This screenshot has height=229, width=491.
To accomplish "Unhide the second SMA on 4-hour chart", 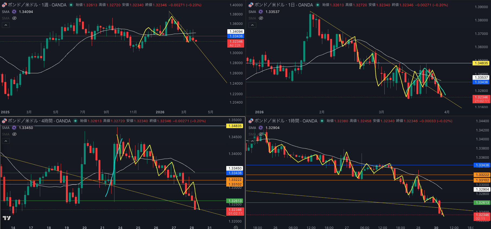I will pyautogui.click(x=14, y=134).
